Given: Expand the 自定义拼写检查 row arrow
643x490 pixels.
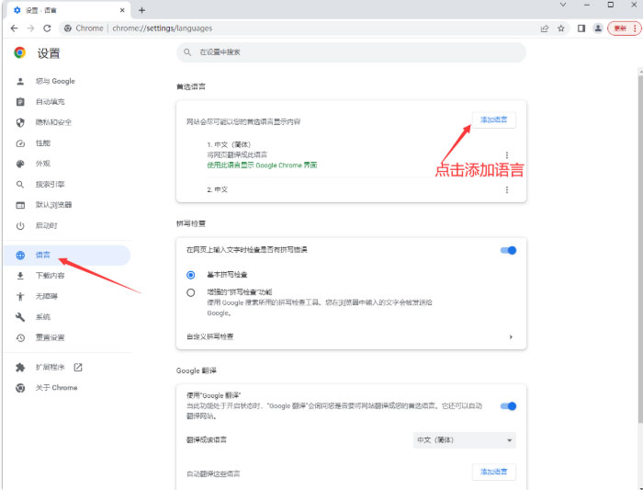Looking at the screenshot, I should pos(510,336).
